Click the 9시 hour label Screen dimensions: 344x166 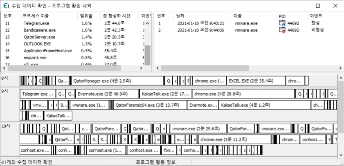4,91
